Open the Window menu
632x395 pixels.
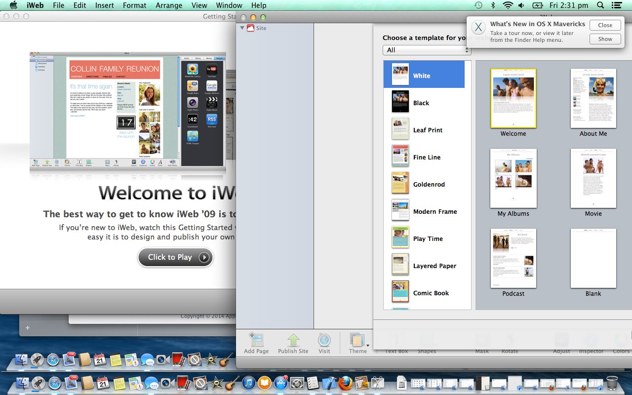(229, 5)
